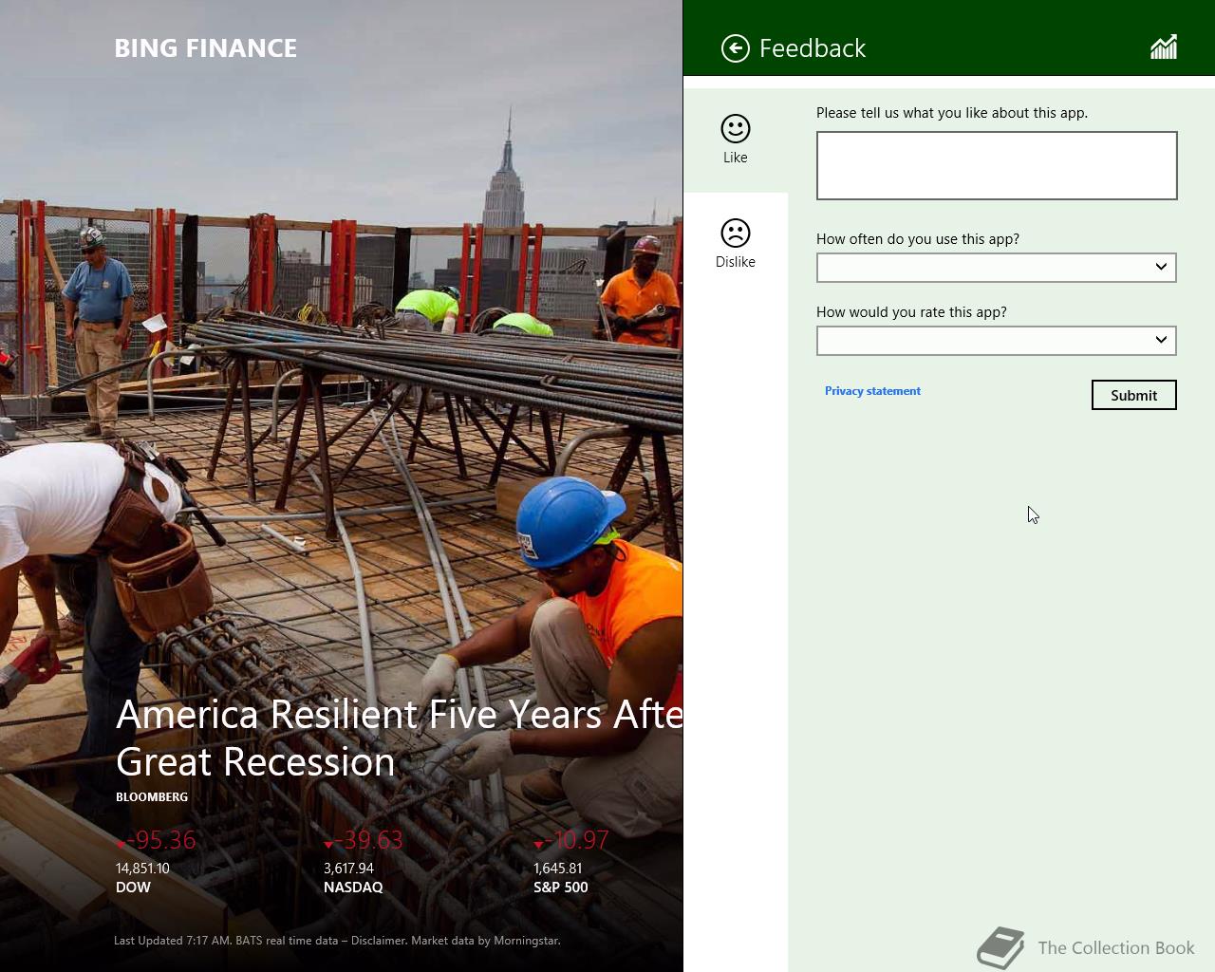The height and width of the screenshot is (972, 1215).
Task: Click The Collection Book logo icon
Action: [1001, 947]
